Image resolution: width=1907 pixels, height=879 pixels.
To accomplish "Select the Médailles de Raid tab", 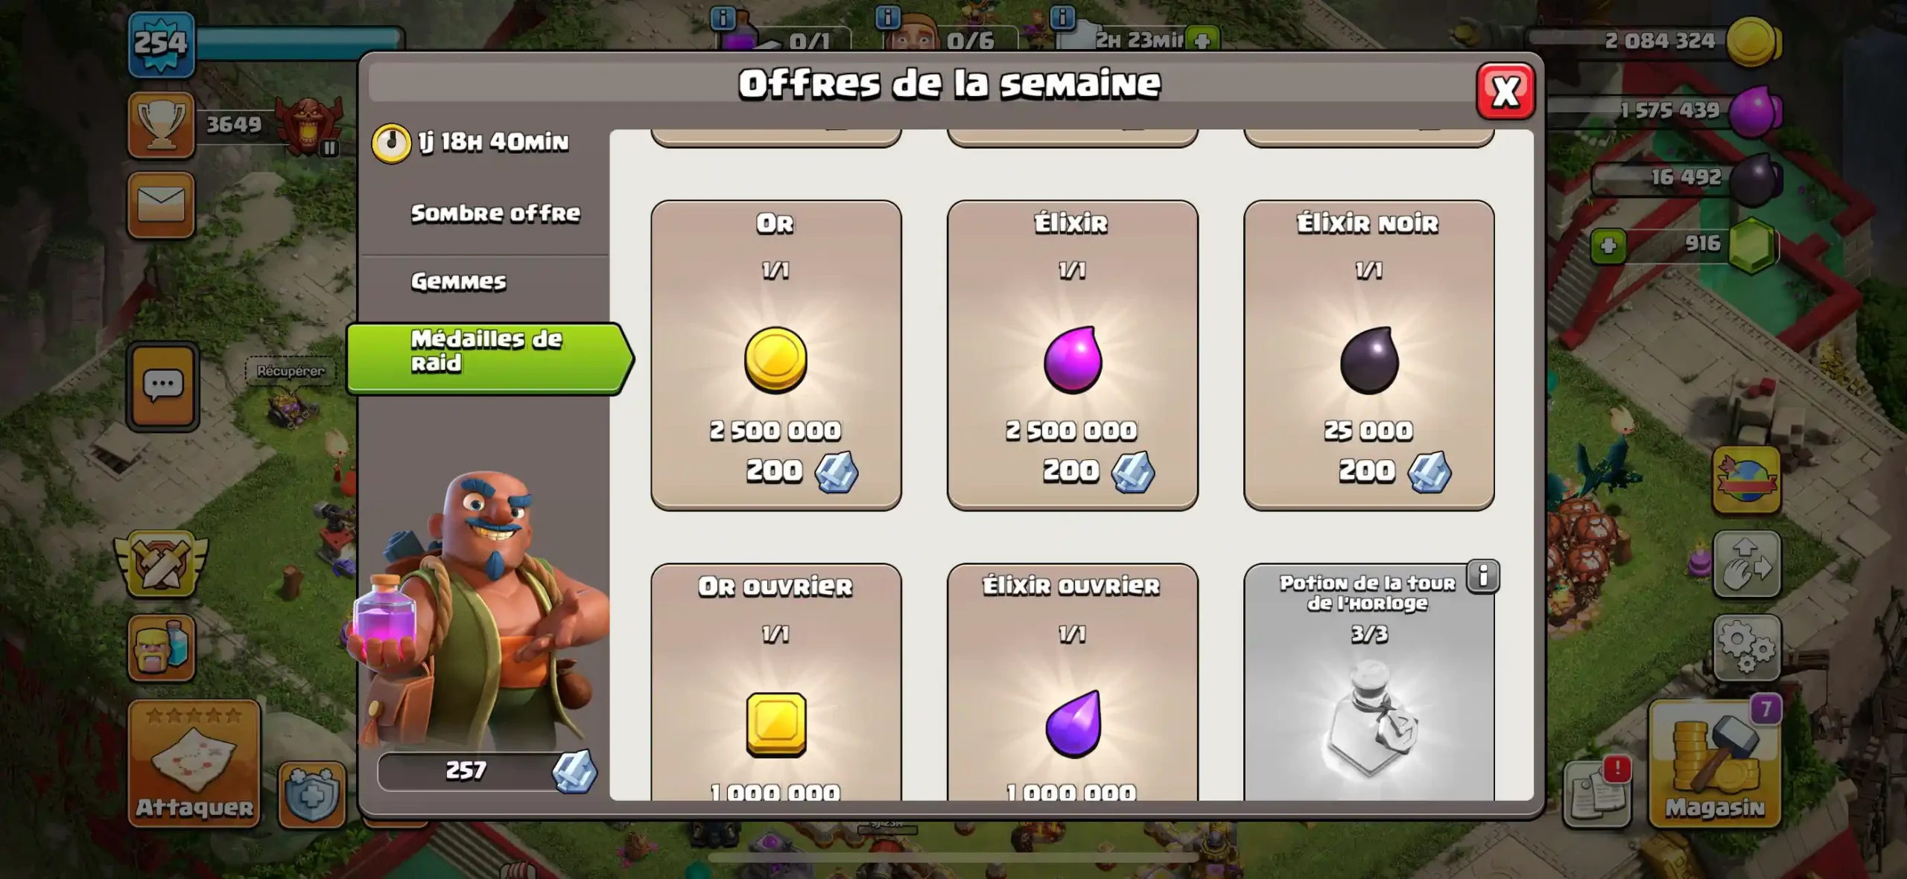I will (489, 358).
